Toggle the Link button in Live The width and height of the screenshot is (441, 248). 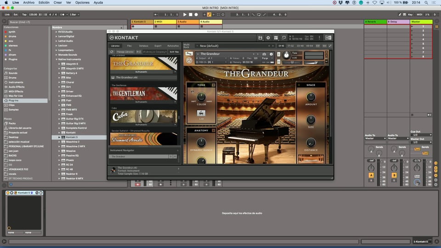coord(7,15)
